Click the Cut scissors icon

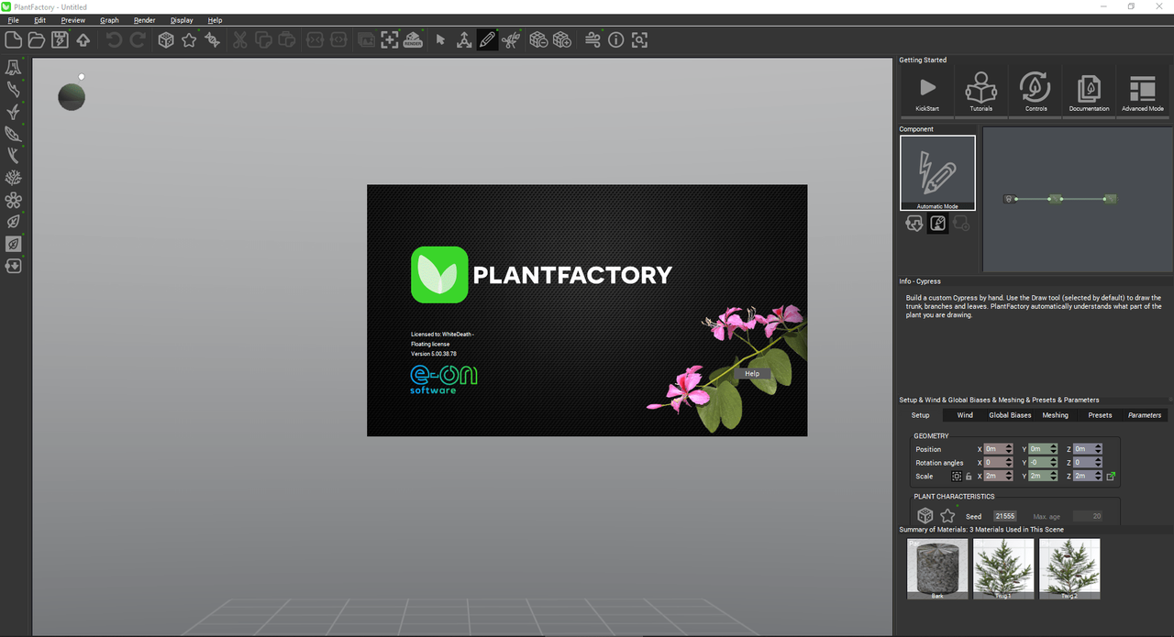(240, 39)
